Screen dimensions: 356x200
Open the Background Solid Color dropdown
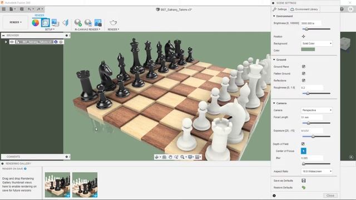click(x=317, y=43)
